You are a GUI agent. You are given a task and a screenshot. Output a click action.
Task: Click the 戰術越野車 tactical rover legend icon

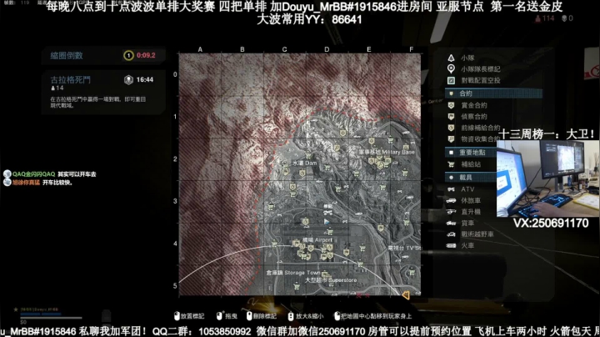[451, 234]
